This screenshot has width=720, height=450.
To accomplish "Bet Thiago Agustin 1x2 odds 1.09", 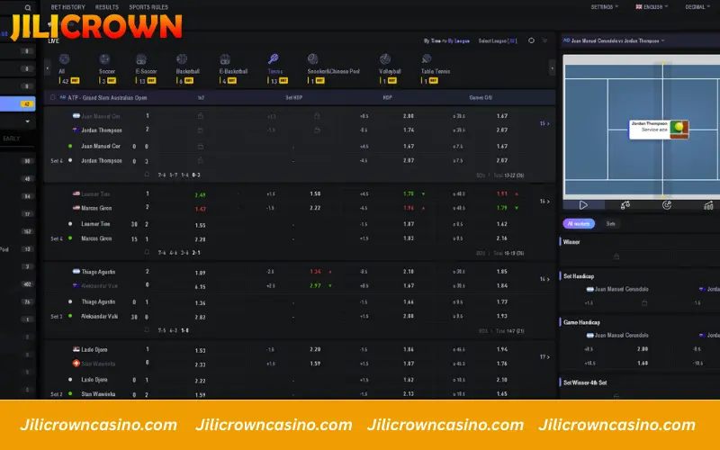I will [x=200, y=273].
